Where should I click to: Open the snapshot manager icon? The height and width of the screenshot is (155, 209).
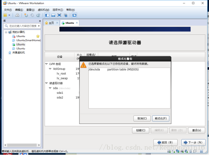[38, 15]
